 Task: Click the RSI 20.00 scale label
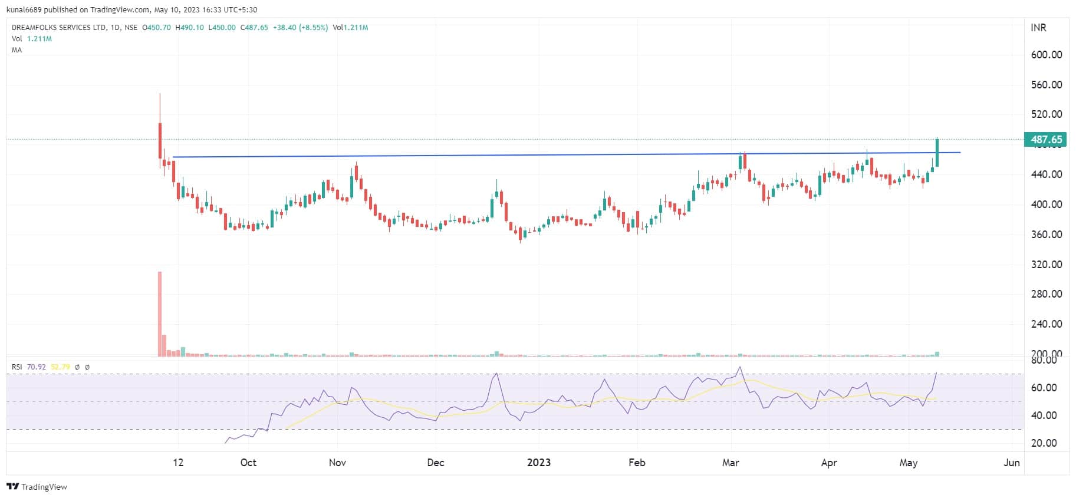click(x=1044, y=443)
